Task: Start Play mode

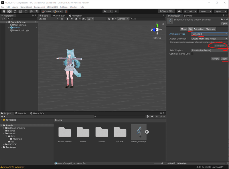Action: tap(105, 11)
